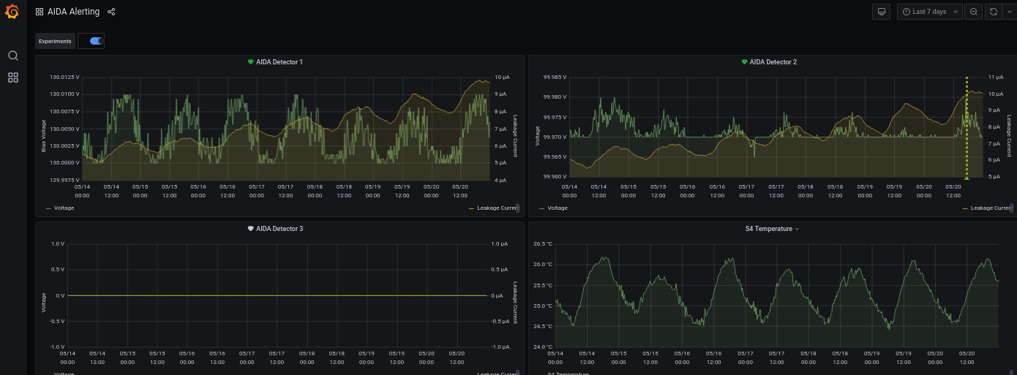
Task: Open the Last 7 days time picker
Action: 929,12
